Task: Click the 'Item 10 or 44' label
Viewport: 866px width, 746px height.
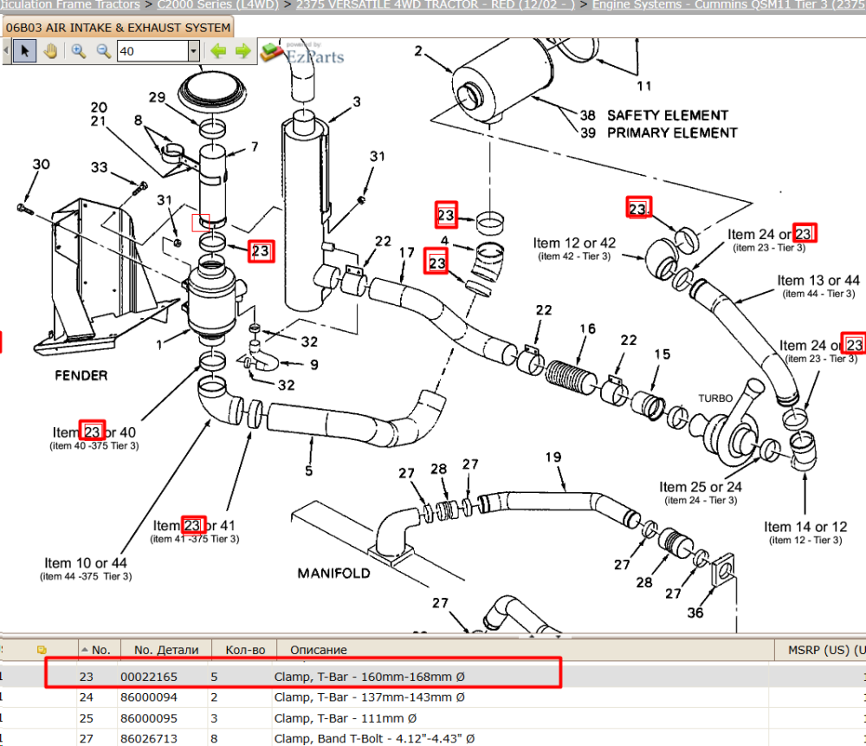Action: pyautogui.click(x=86, y=563)
